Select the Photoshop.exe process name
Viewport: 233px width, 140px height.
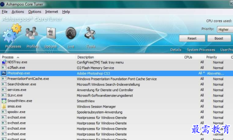coord(19,73)
